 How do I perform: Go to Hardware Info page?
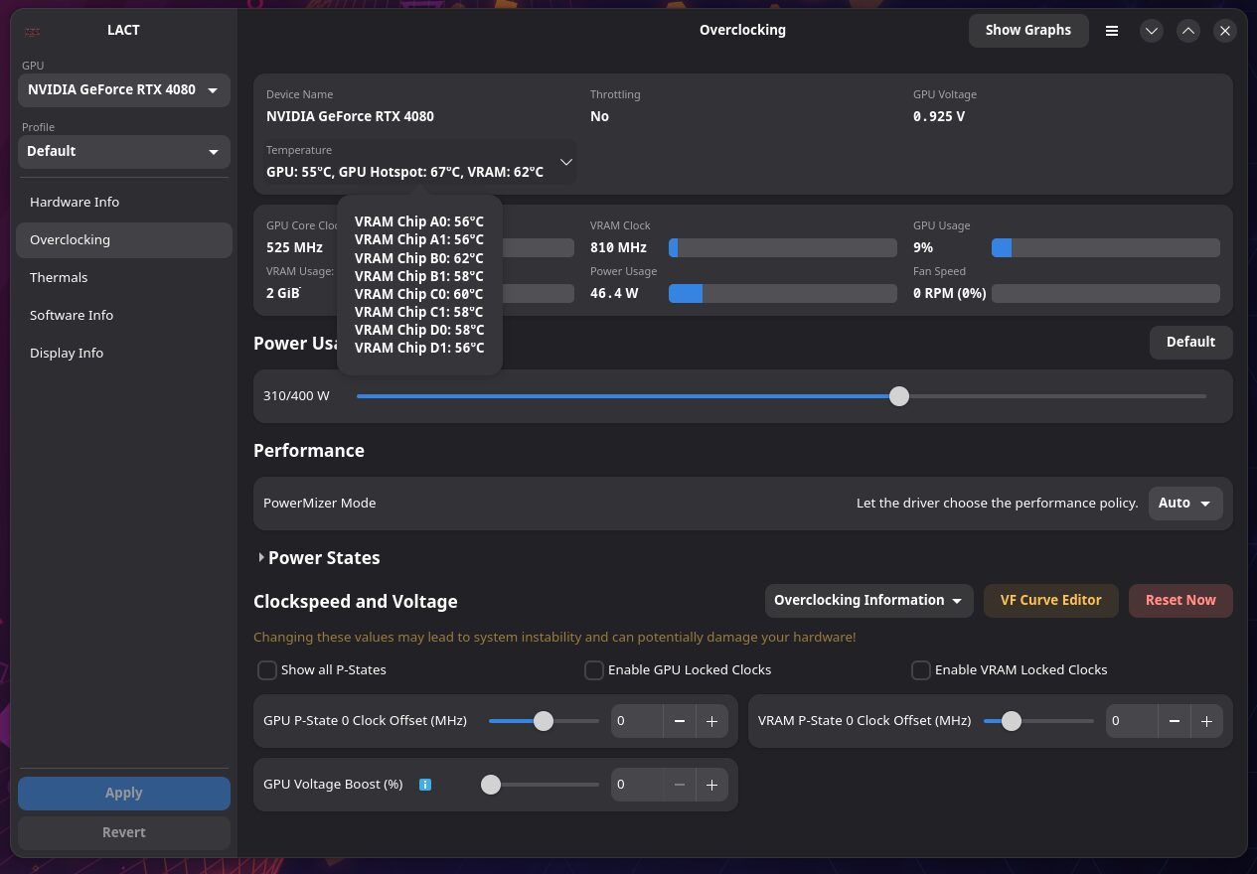coord(124,203)
